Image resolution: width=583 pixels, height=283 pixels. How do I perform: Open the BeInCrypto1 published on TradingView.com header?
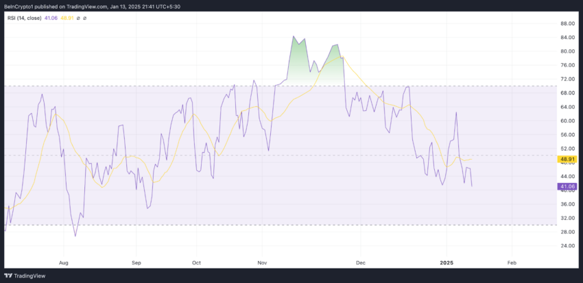92,6
